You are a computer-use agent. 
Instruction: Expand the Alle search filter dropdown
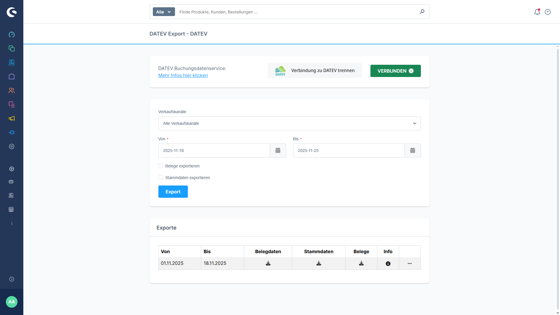click(x=164, y=12)
